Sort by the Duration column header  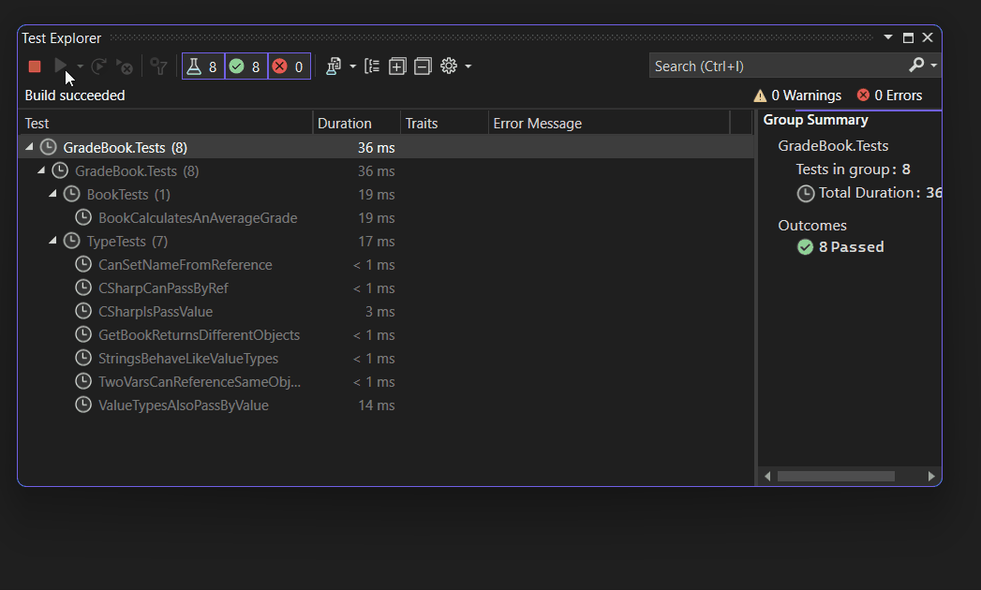(357, 124)
